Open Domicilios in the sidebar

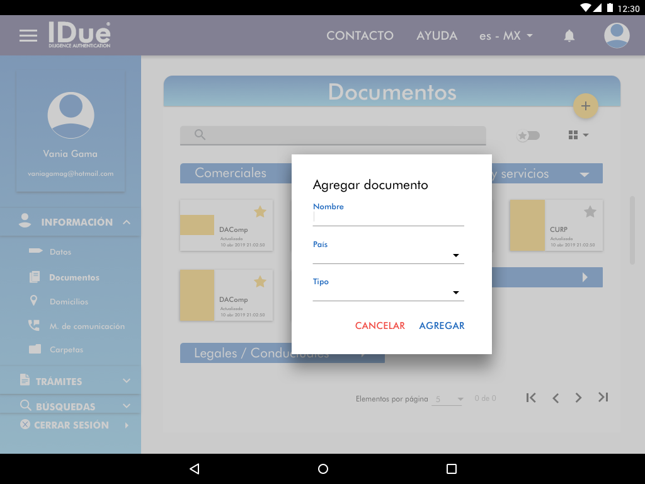click(69, 302)
